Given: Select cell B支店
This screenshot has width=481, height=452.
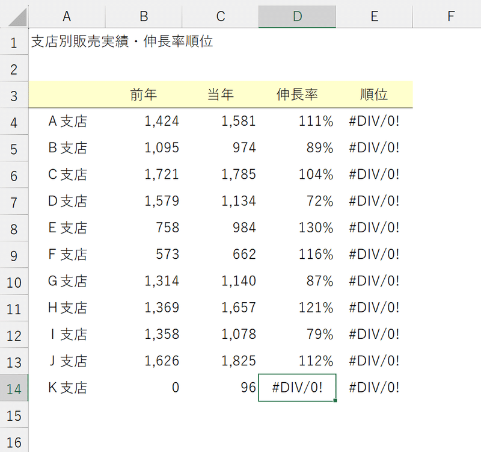Looking at the screenshot, I should pyautogui.click(x=67, y=148).
